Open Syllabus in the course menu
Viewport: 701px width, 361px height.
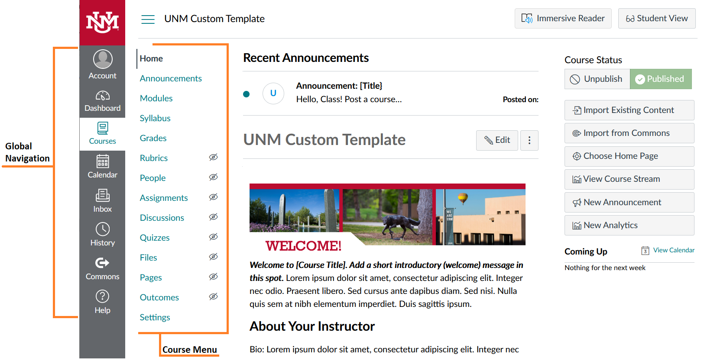(155, 118)
